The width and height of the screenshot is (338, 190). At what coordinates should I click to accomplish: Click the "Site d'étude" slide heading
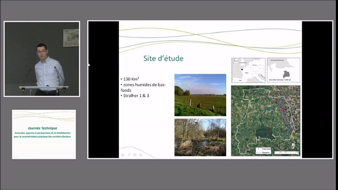point(163,58)
